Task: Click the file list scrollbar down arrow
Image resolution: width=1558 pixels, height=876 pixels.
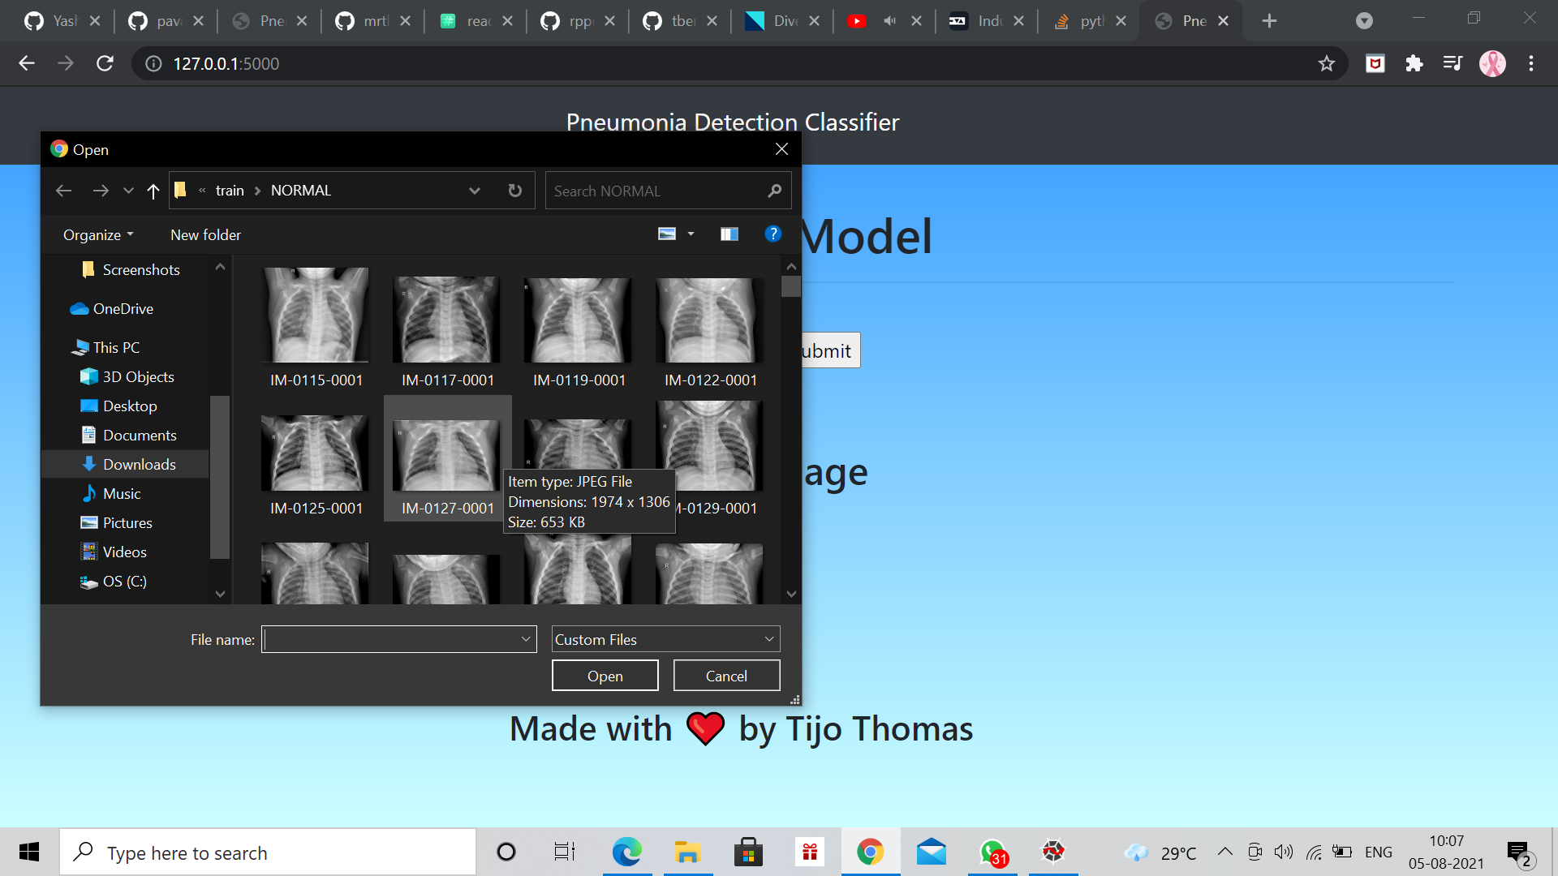Action: tap(791, 594)
